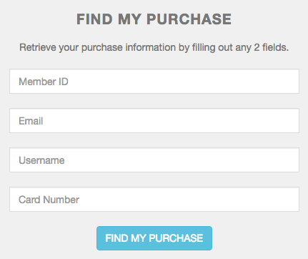Activate the second form field, Email
This screenshot has width=308, height=259.
coord(154,121)
